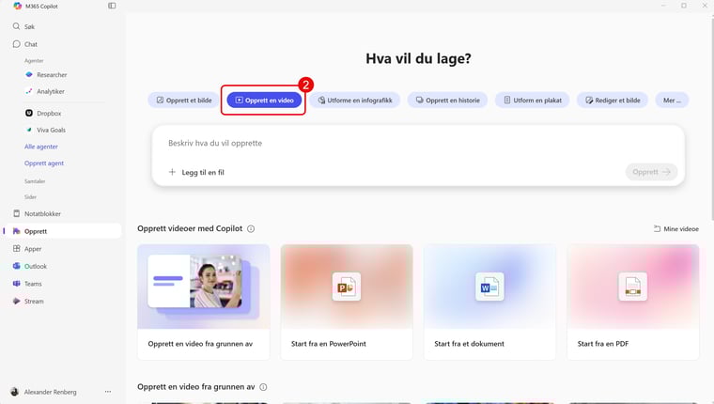Click the Agenter section label
This screenshot has width=714, height=404.
[34, 60]
